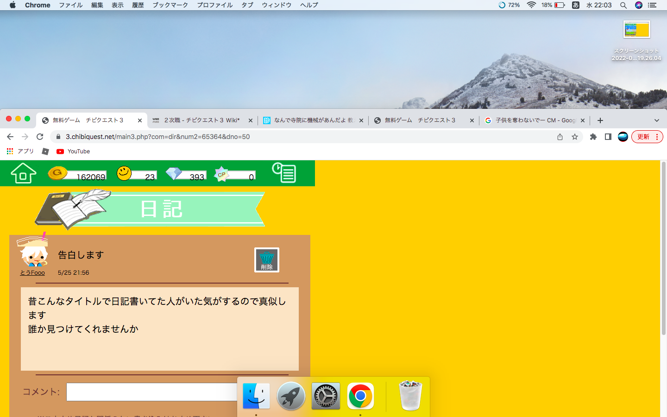
Task: Open Spotlight search in menu bar
Action: (623, 5)
